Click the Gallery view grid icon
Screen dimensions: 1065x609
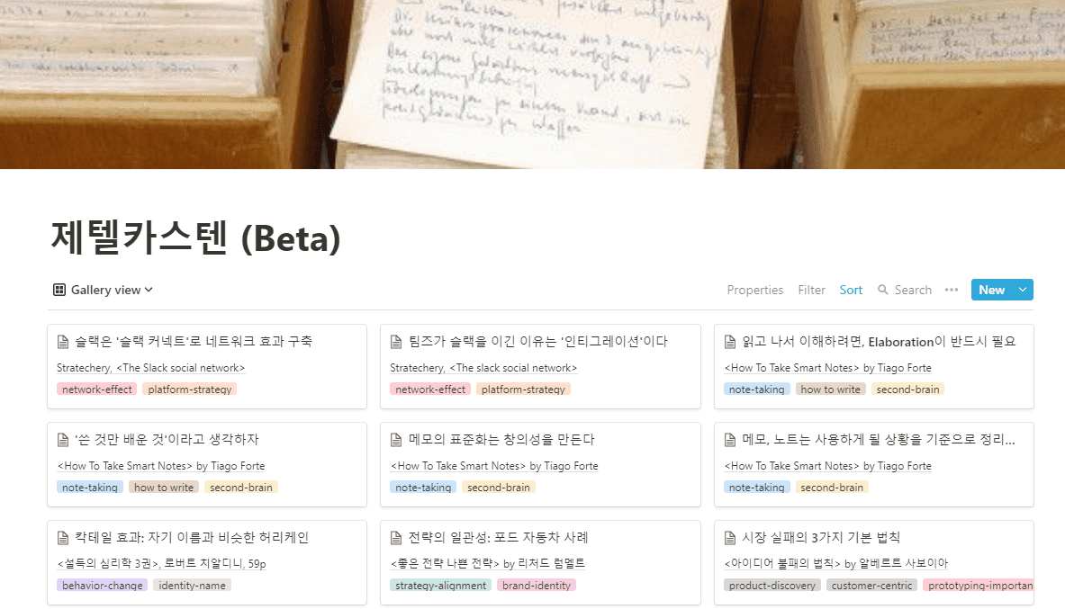click(x=59, y=290)
